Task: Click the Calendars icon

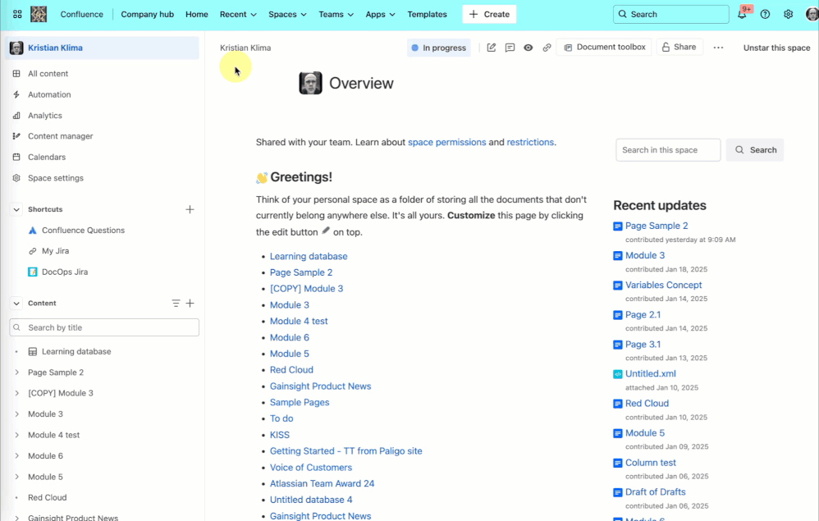Action: pyautogui.click(x=16, y=158)
